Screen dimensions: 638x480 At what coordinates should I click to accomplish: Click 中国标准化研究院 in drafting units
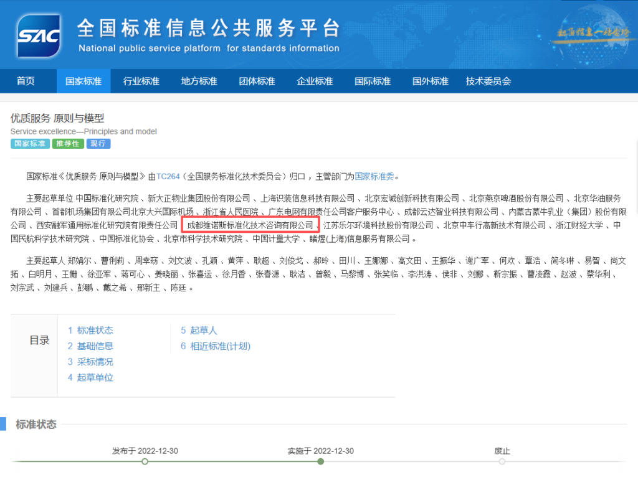107,199
